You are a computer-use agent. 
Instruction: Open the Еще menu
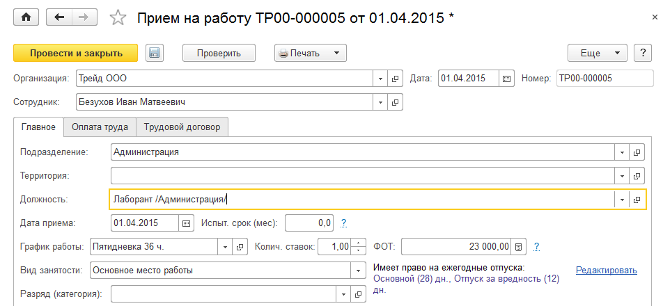598,53
